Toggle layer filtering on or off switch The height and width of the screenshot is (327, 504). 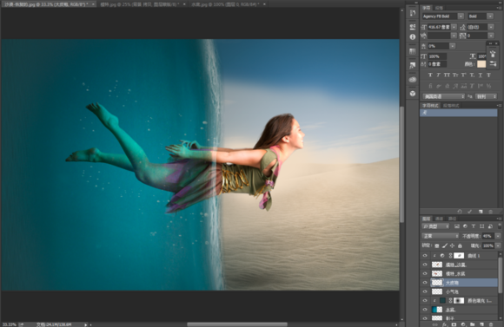pyautogui.click(x=500, y=226)
